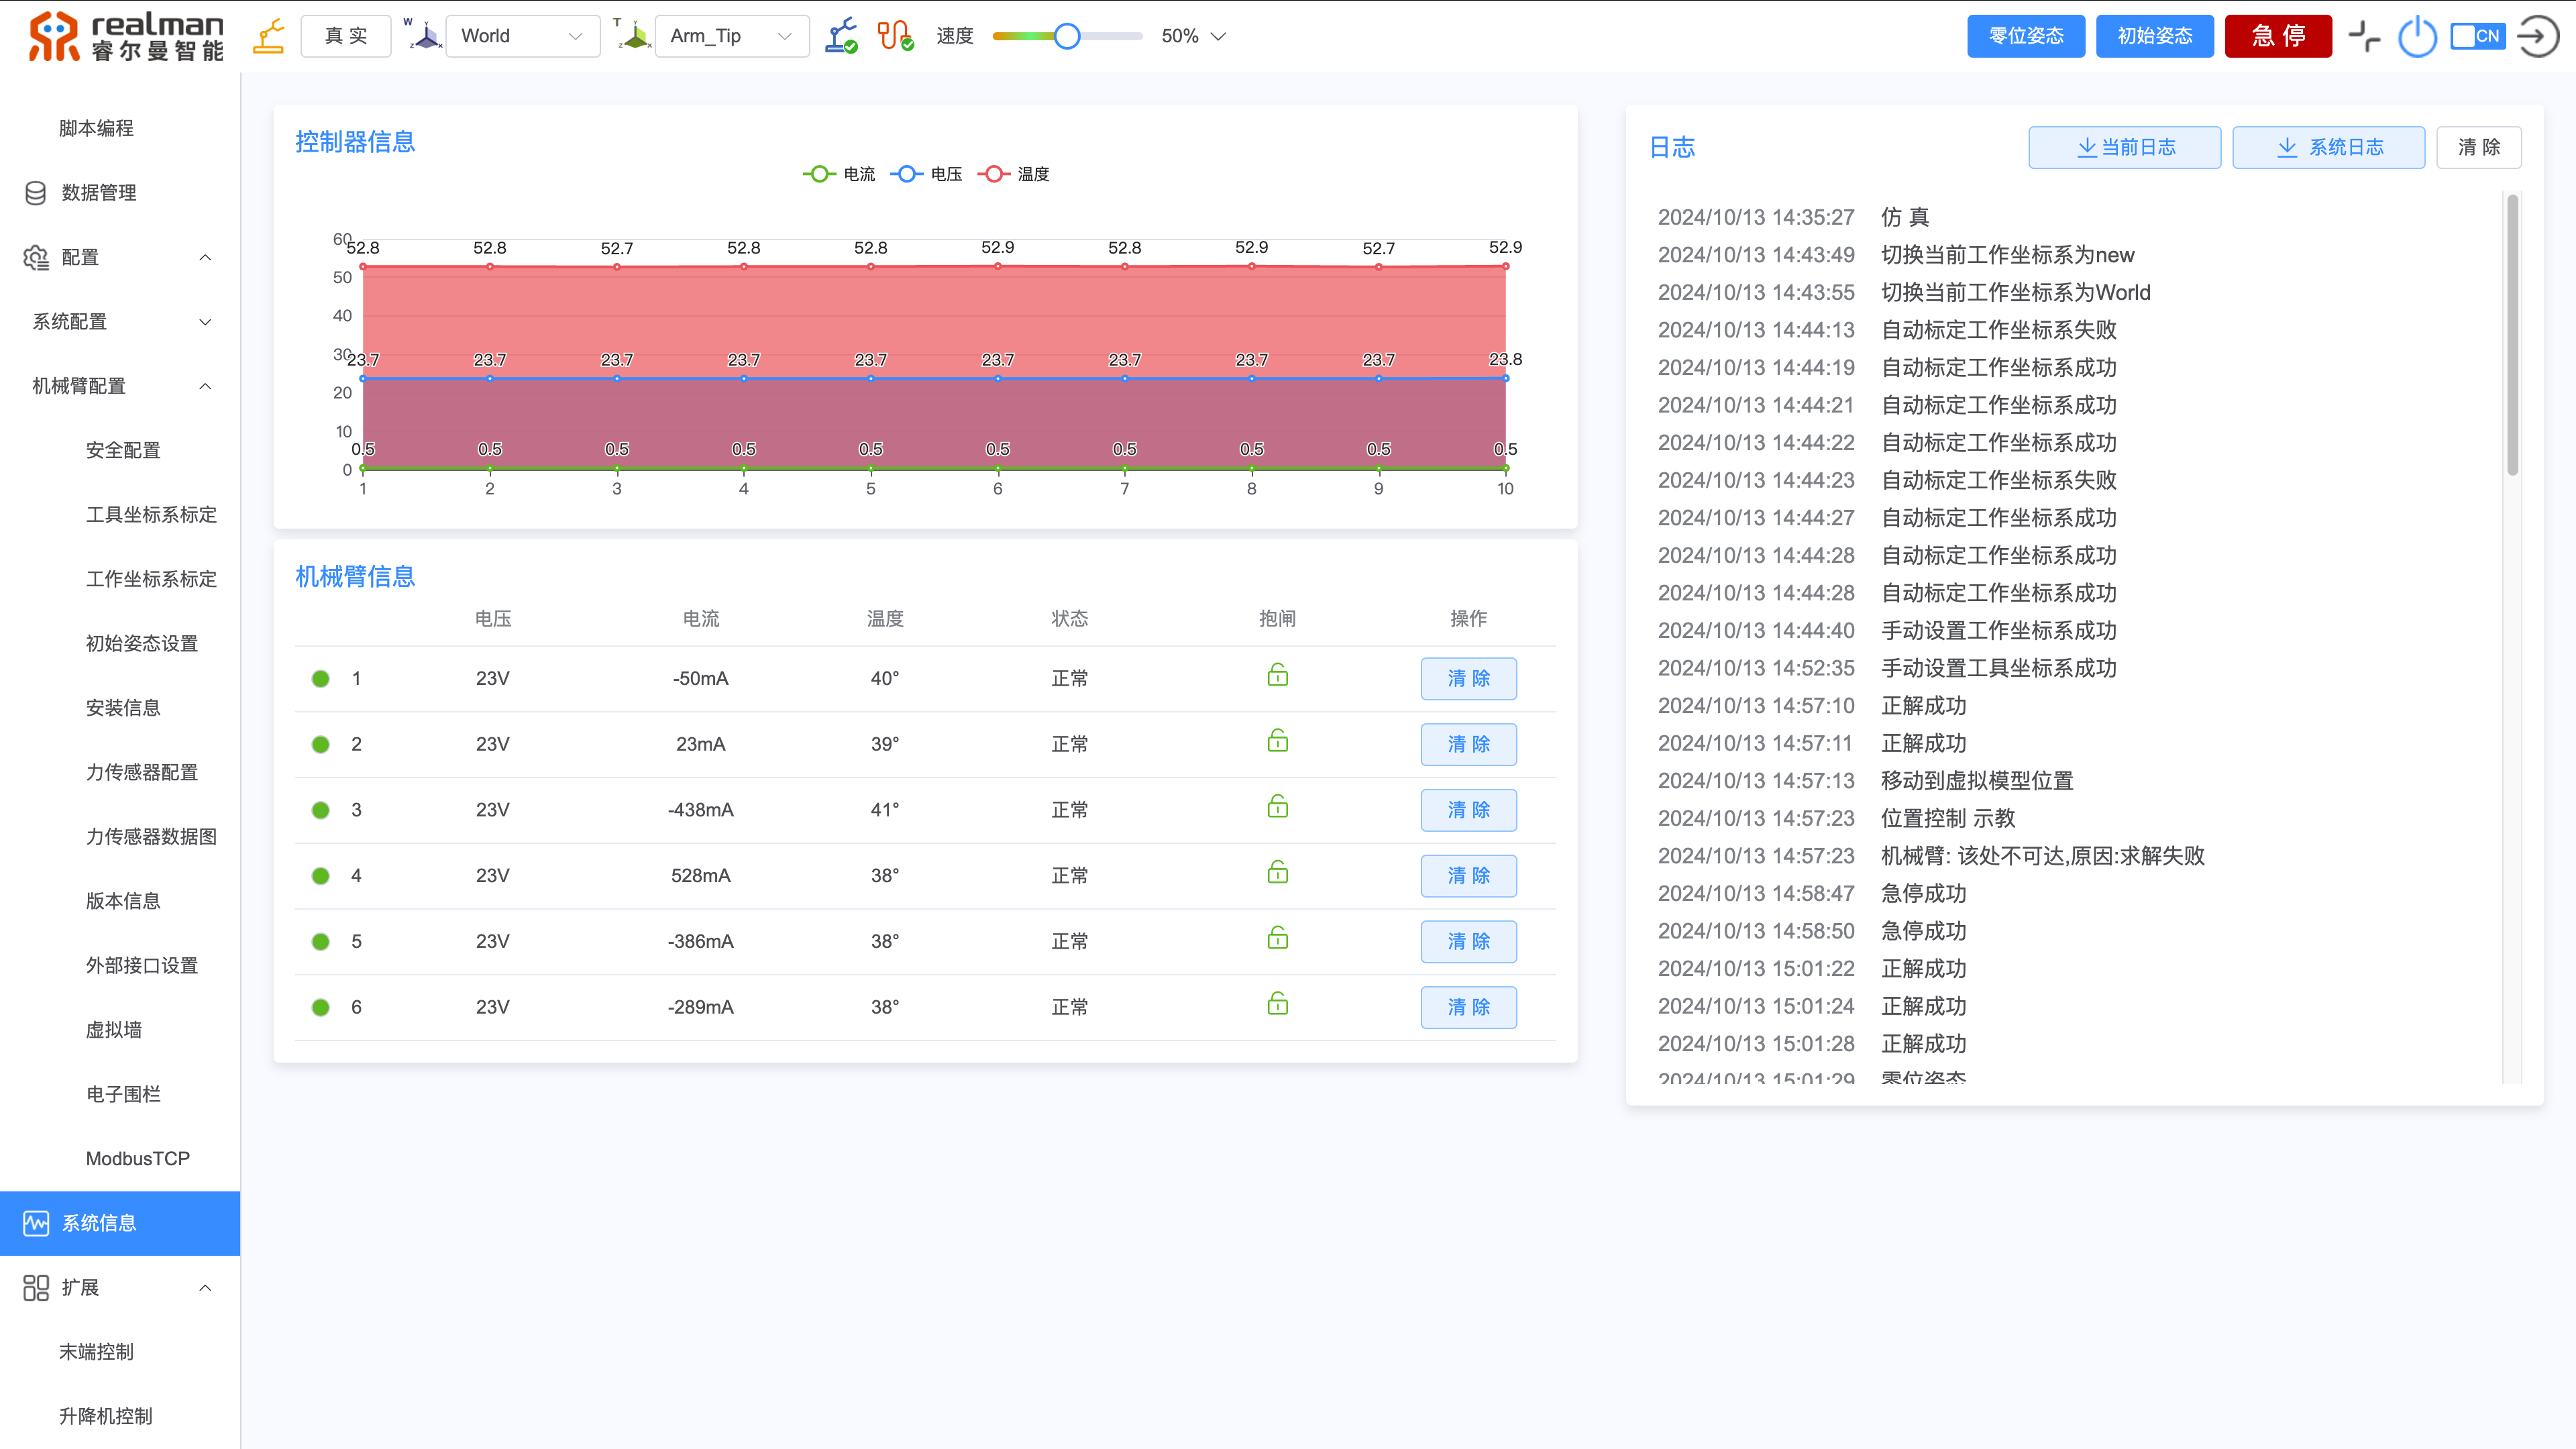Open 数据管理 in the sidebar
2576x1449 pixels.
click(x=99, y=193)
